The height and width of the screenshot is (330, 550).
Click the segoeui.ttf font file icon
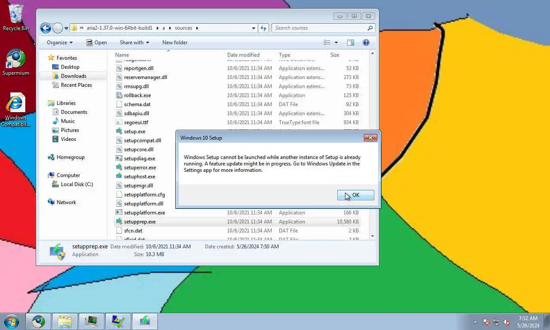pos(119,122)
